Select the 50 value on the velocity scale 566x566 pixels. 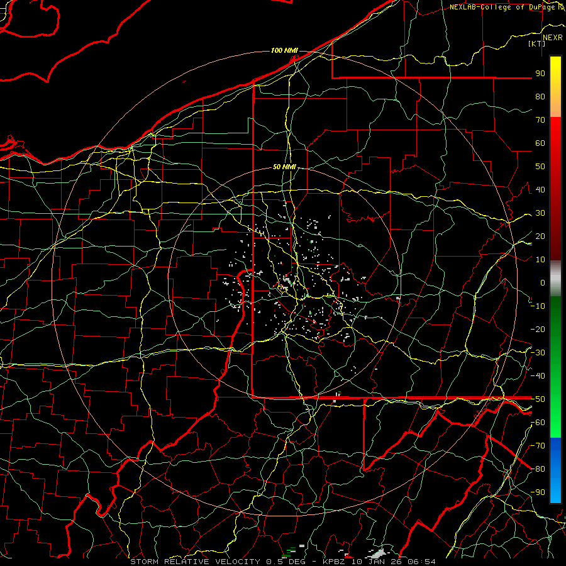[x=540, y=167]
